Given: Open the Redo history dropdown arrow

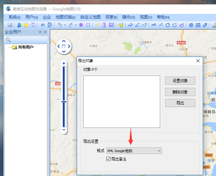Looking at the screenshot, I should [76, 25].
